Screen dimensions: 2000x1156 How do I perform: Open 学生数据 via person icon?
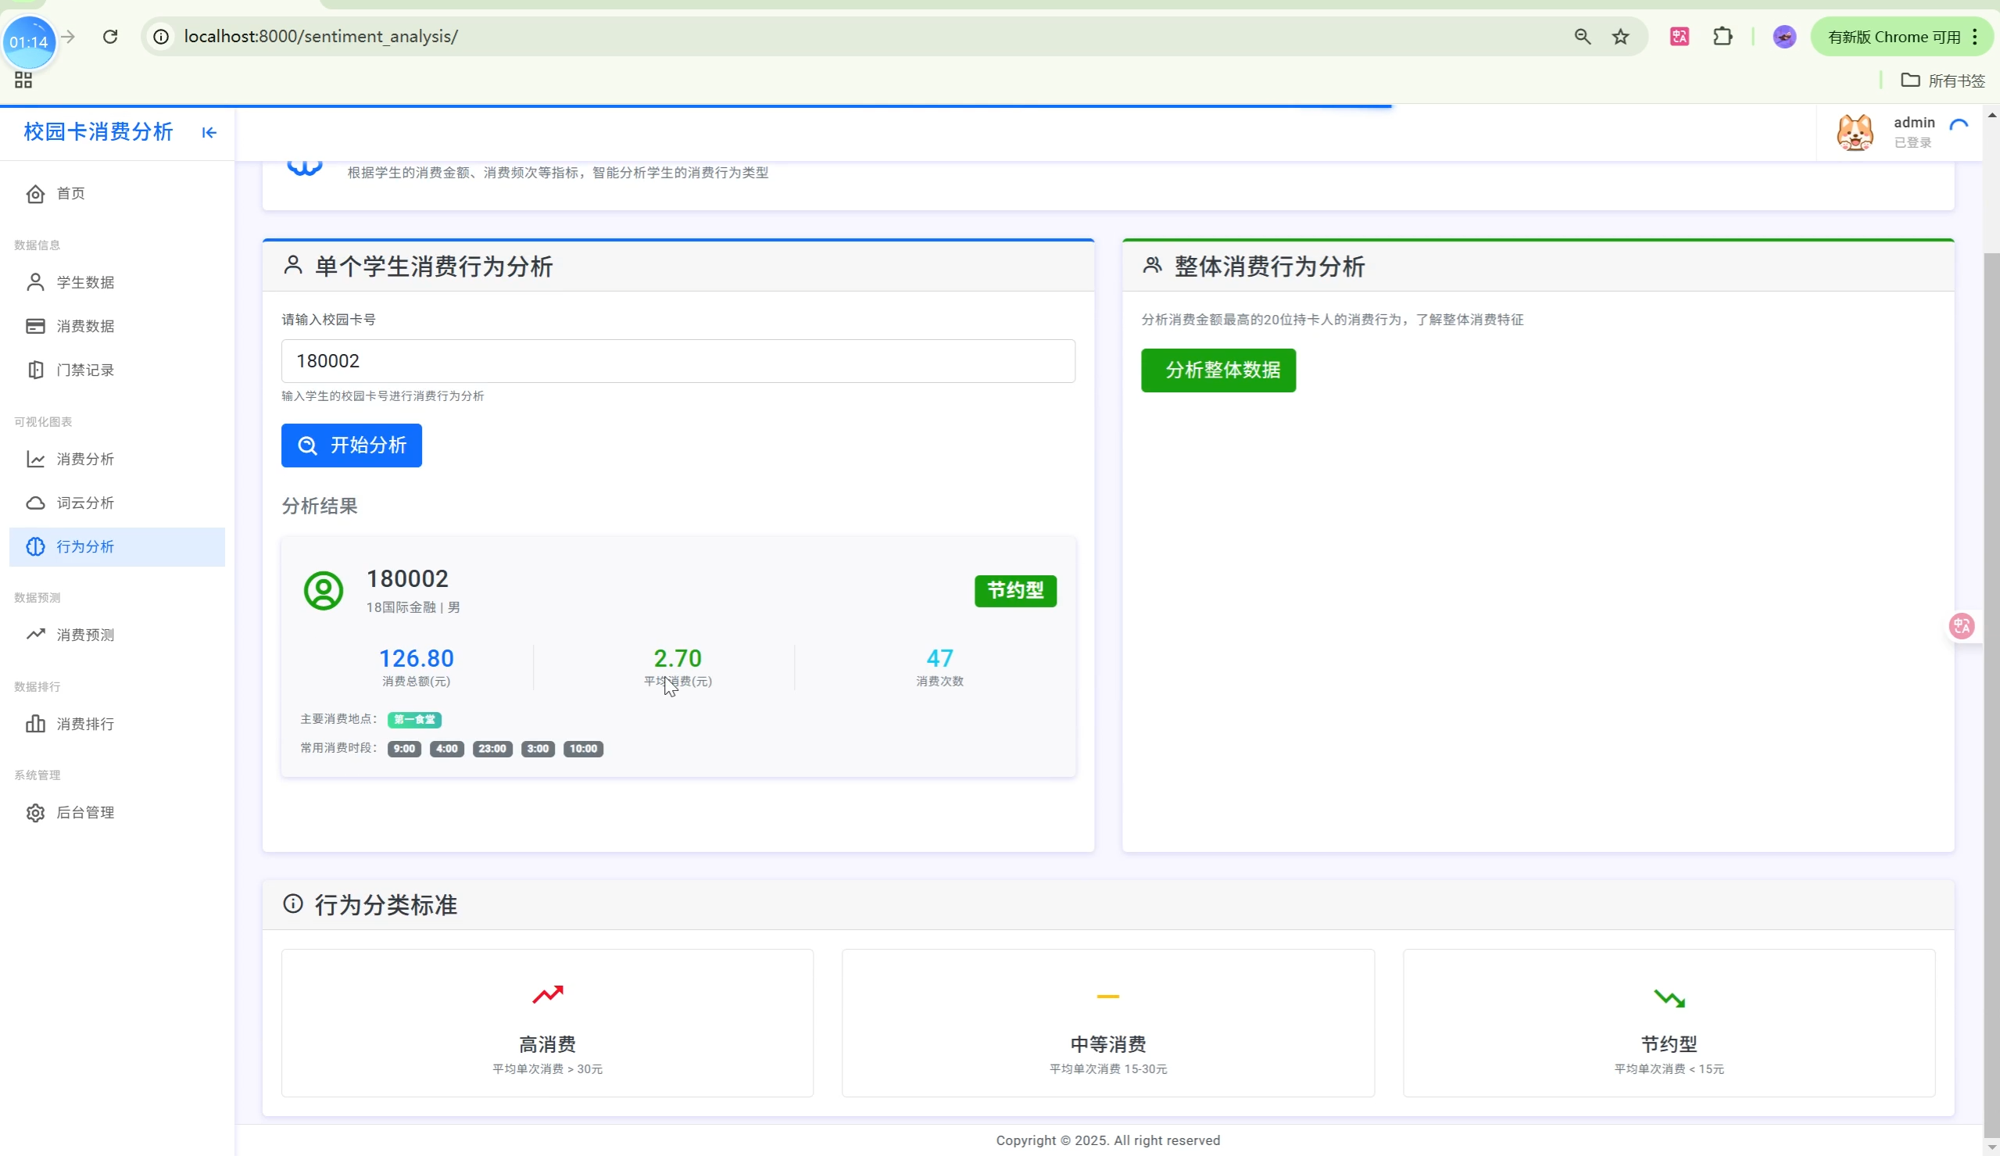coord(36,283)
